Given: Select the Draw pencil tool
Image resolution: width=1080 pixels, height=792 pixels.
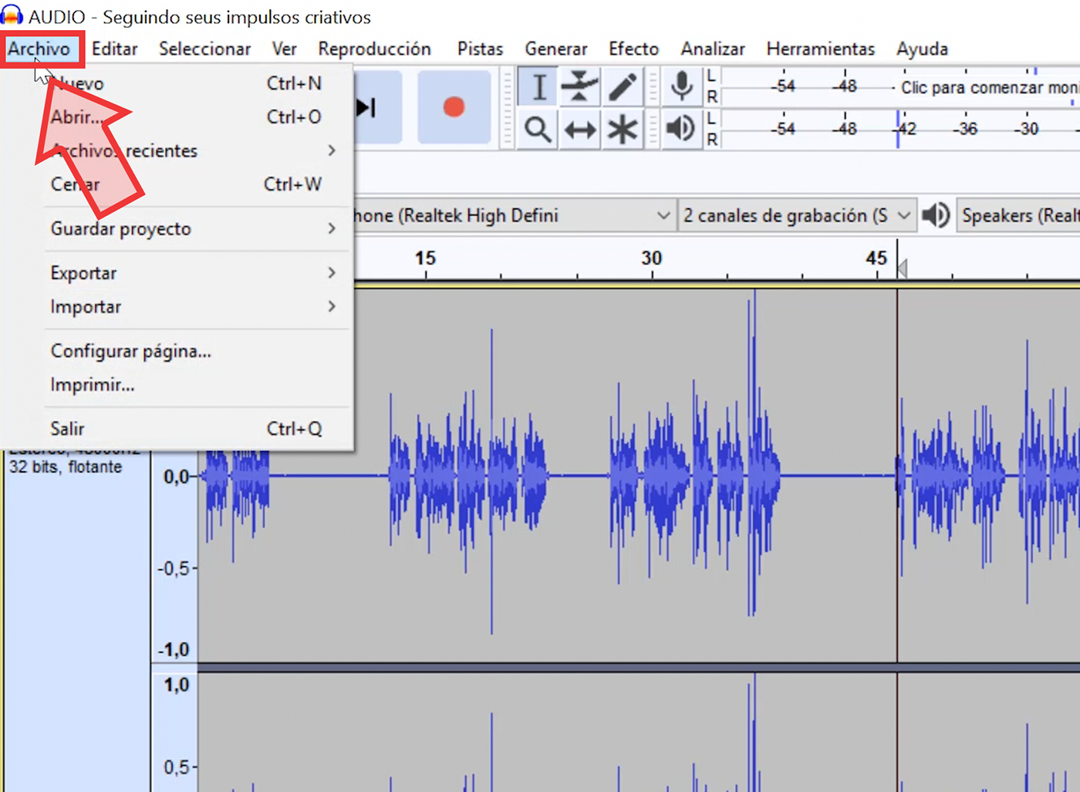Looking at the screenshot, I should (623, 87).
